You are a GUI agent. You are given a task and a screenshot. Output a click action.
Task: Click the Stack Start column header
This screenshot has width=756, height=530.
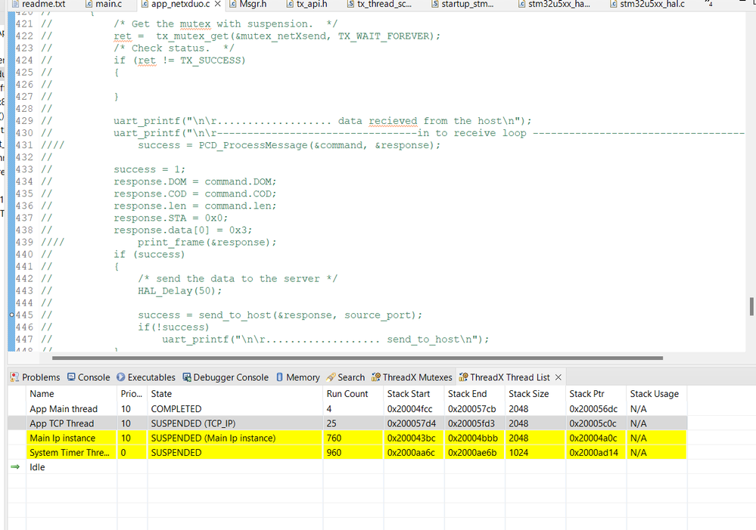(x=414, y=394)
